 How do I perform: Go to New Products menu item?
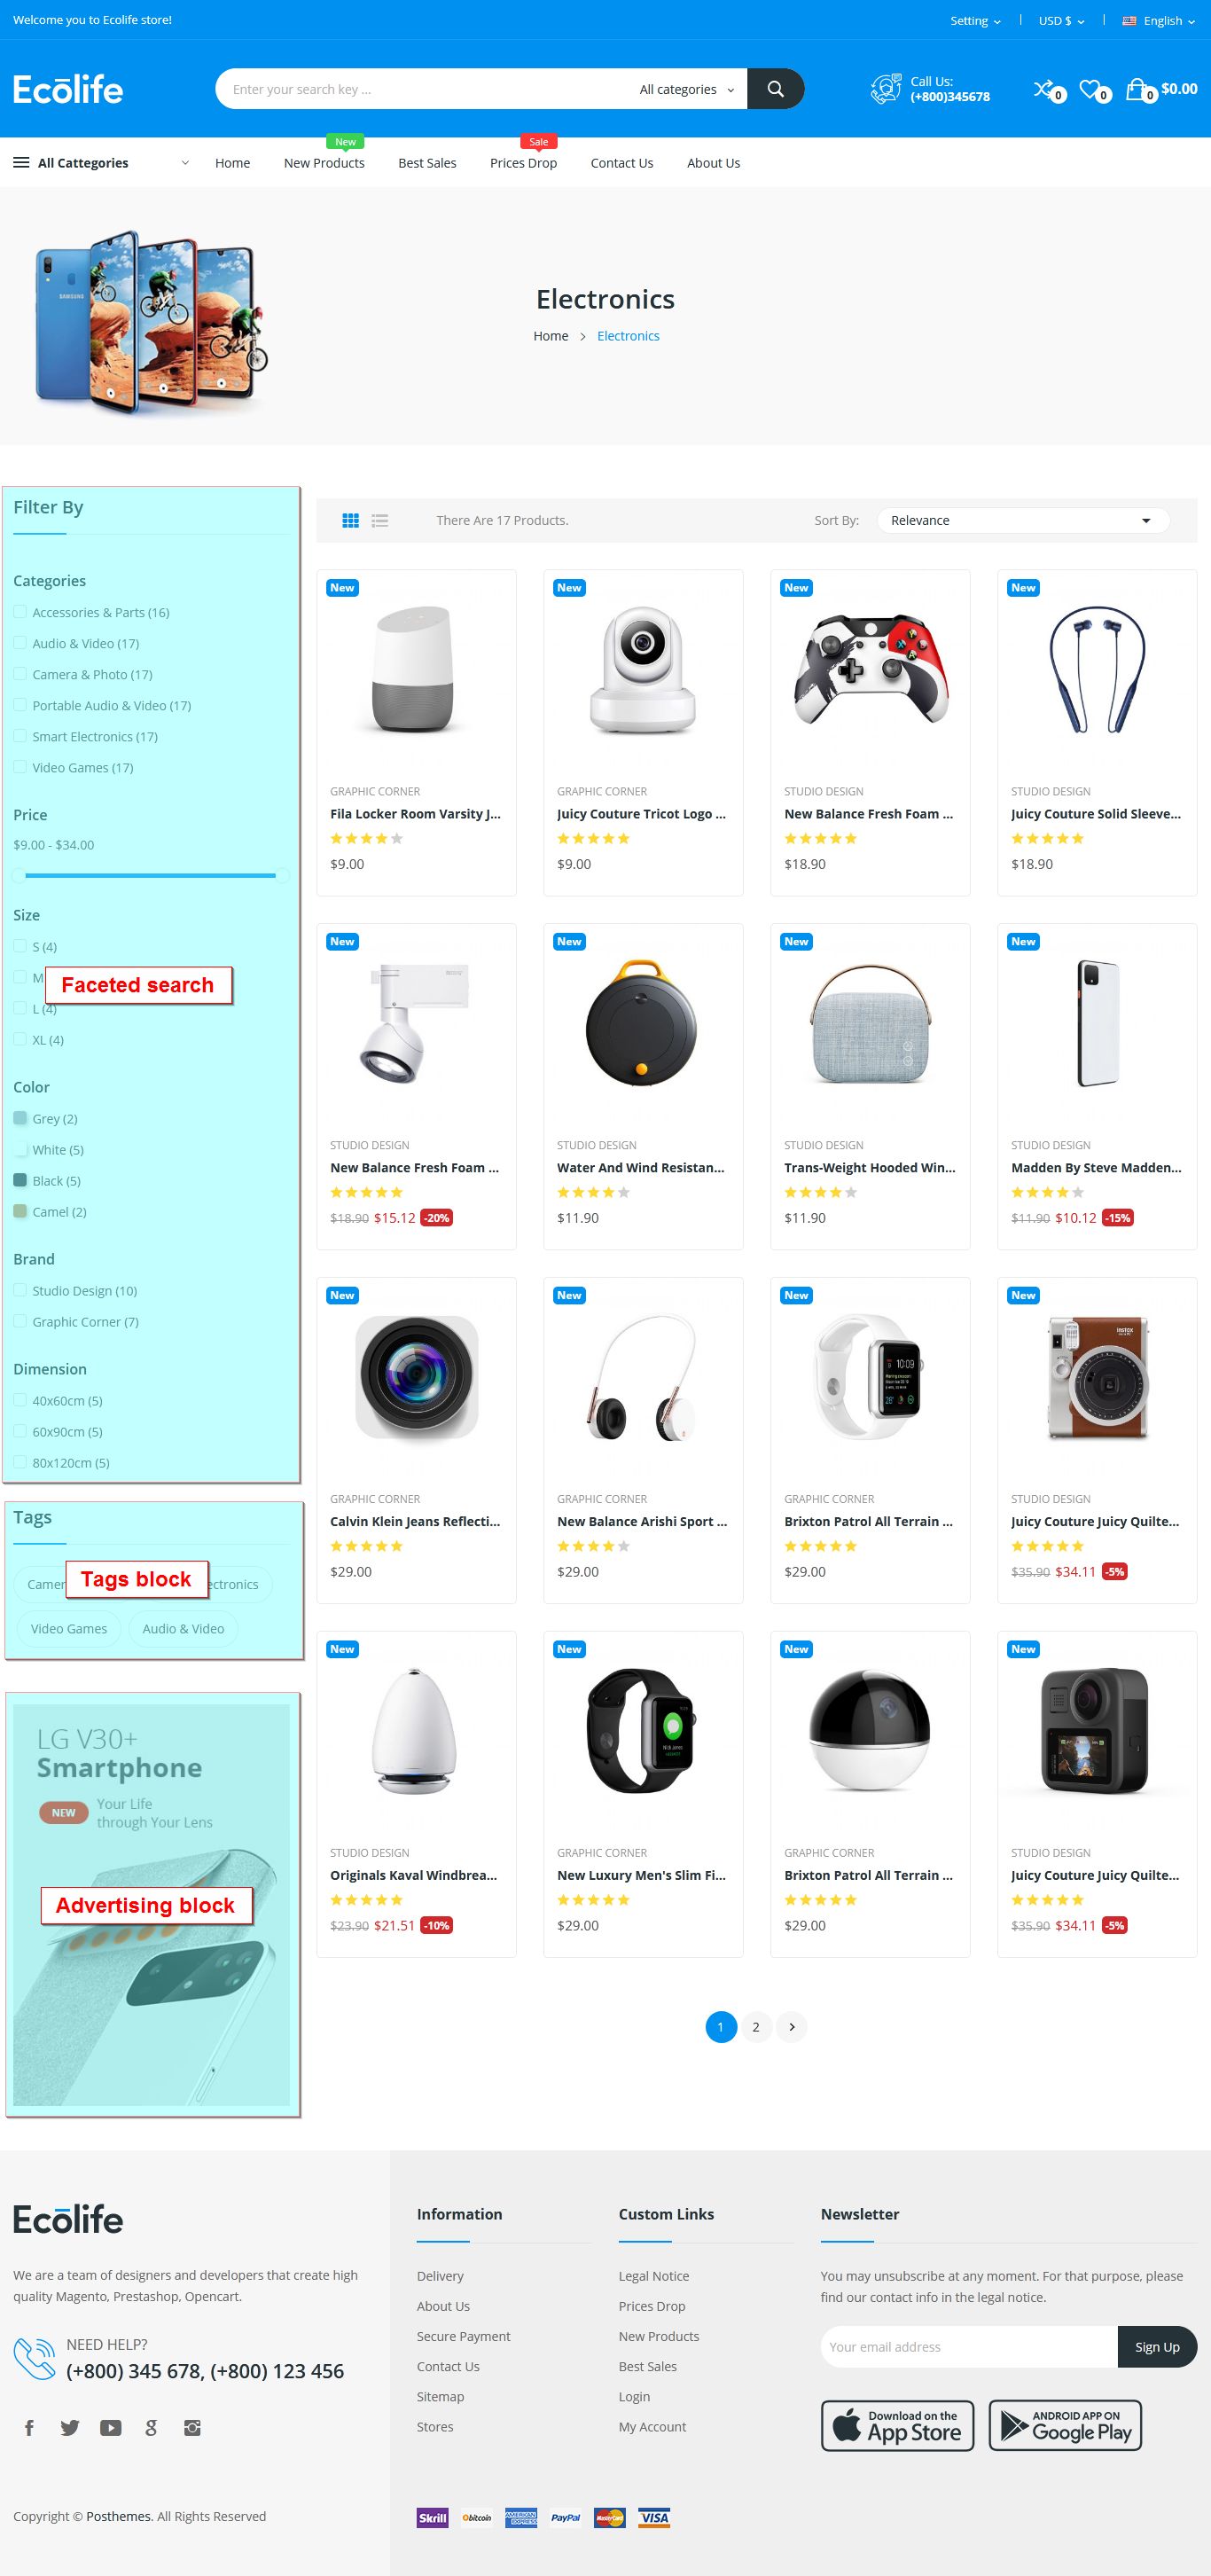pos(324,163)
